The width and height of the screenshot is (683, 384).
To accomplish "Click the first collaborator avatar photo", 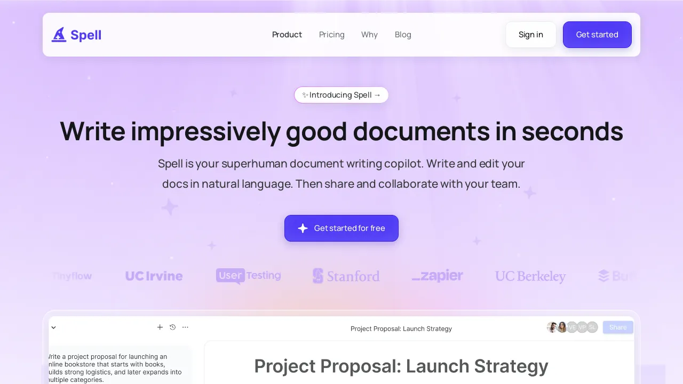I will point(552,327).
